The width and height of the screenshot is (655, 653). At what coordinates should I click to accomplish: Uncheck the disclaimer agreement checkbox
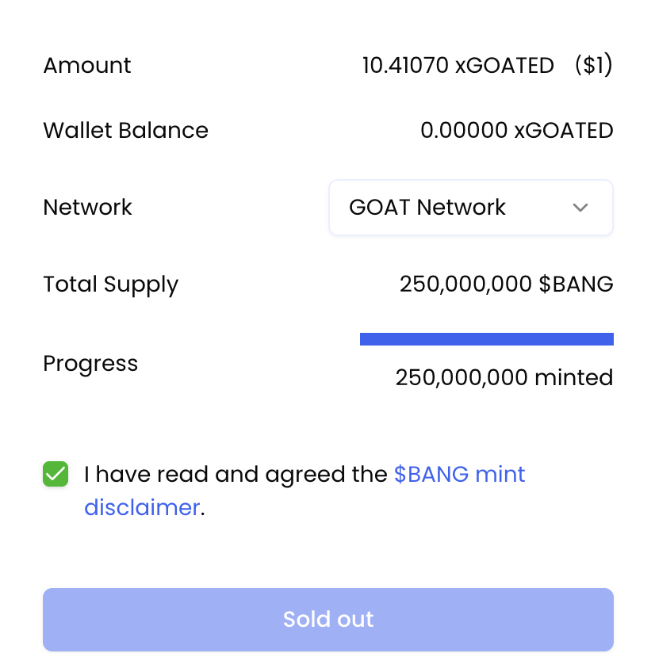point(56,475)
